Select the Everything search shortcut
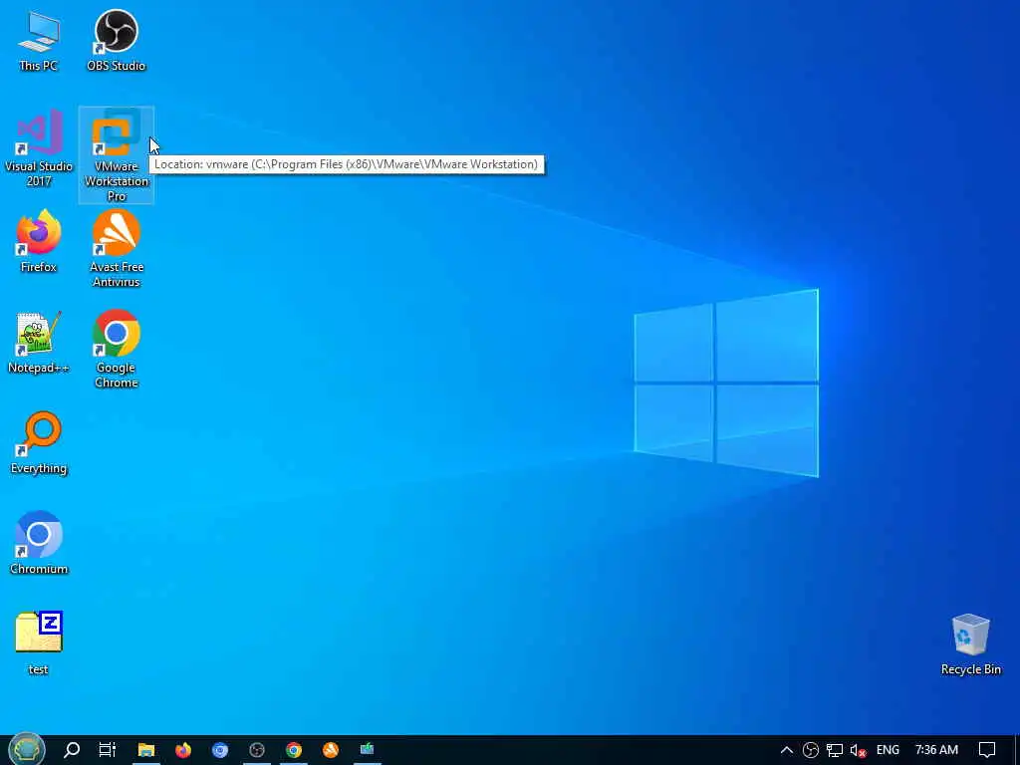Viewport: 1020px width, 765px height. tap(39, 443)
